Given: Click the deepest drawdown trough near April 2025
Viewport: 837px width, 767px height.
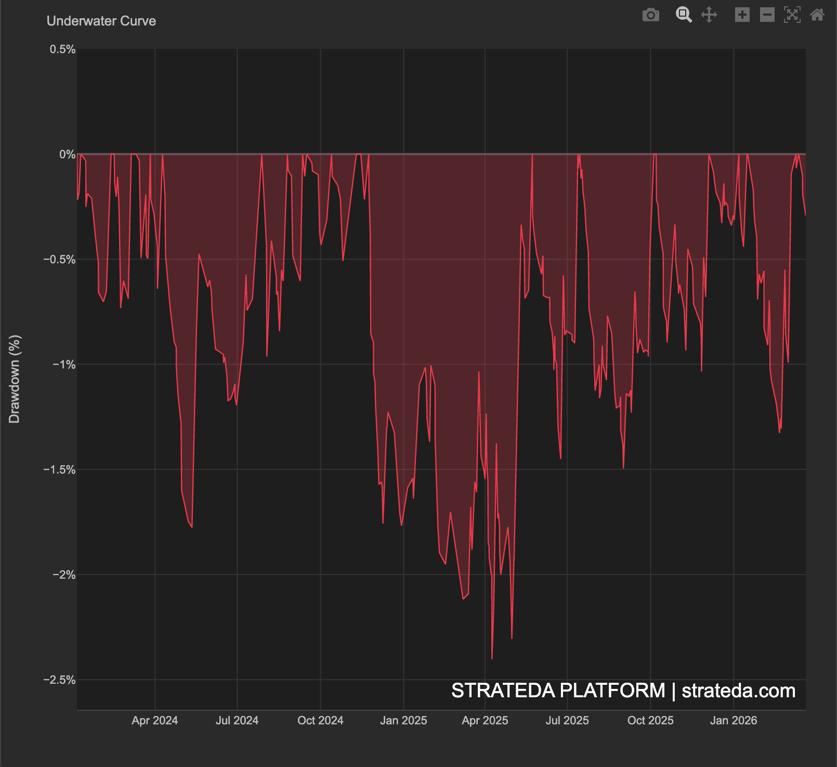Looking at the screenshot, I should point(493,658).
